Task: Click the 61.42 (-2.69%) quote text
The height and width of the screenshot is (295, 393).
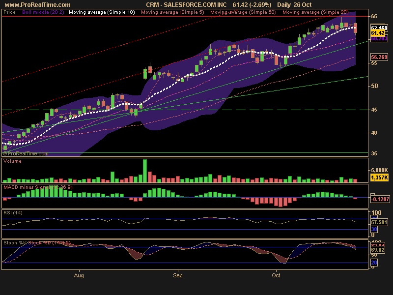Action: [252, 5]
